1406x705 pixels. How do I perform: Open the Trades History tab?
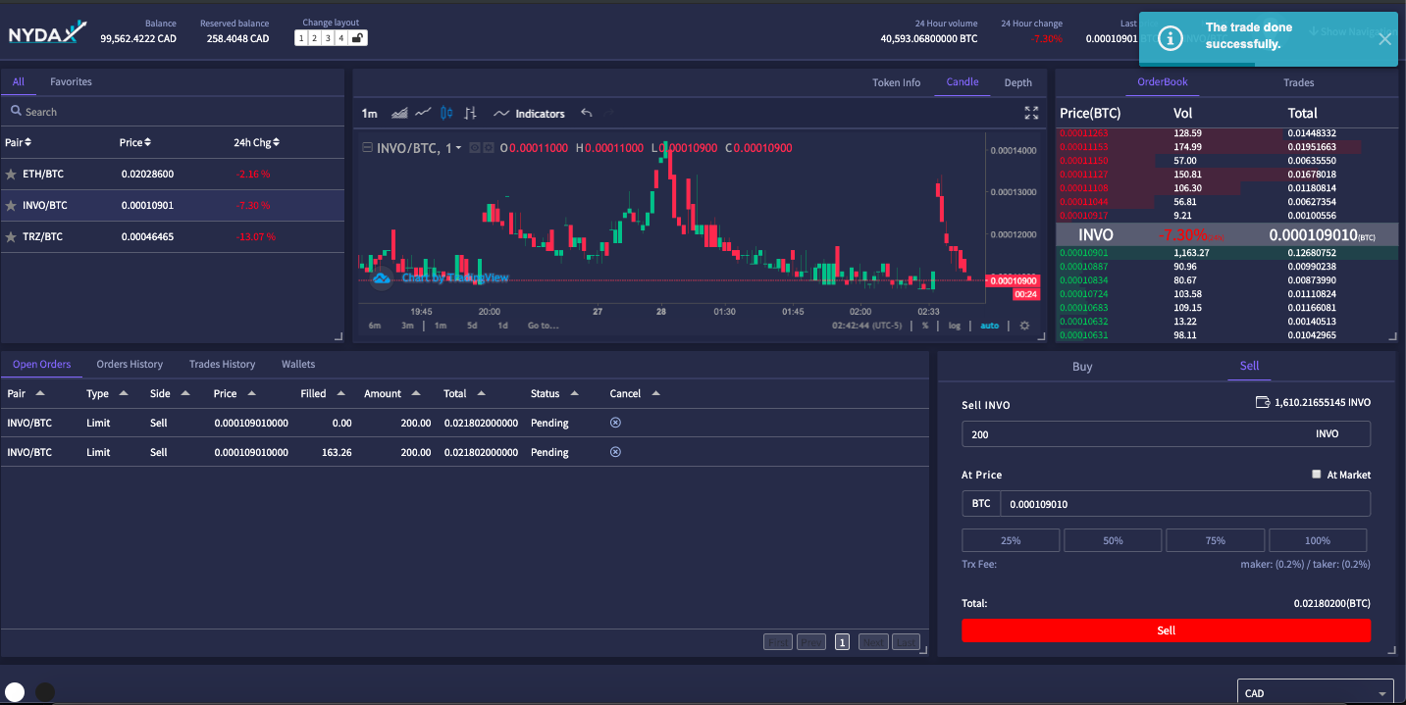click(x=222, y=364)
